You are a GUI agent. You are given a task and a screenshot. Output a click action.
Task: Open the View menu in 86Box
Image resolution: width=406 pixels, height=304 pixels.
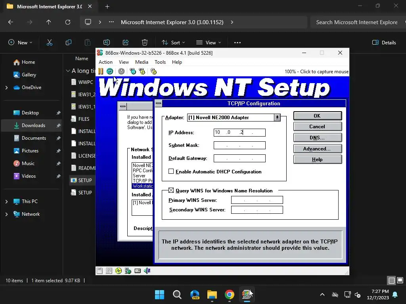pyautogui.click(x=124, y=62)
